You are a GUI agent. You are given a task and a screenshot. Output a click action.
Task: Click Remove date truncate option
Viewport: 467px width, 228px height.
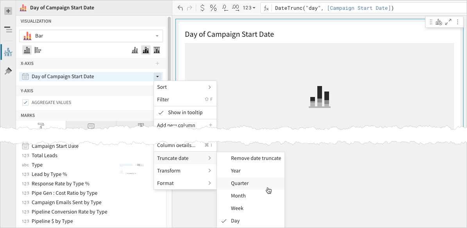click(x=256, y=158)
